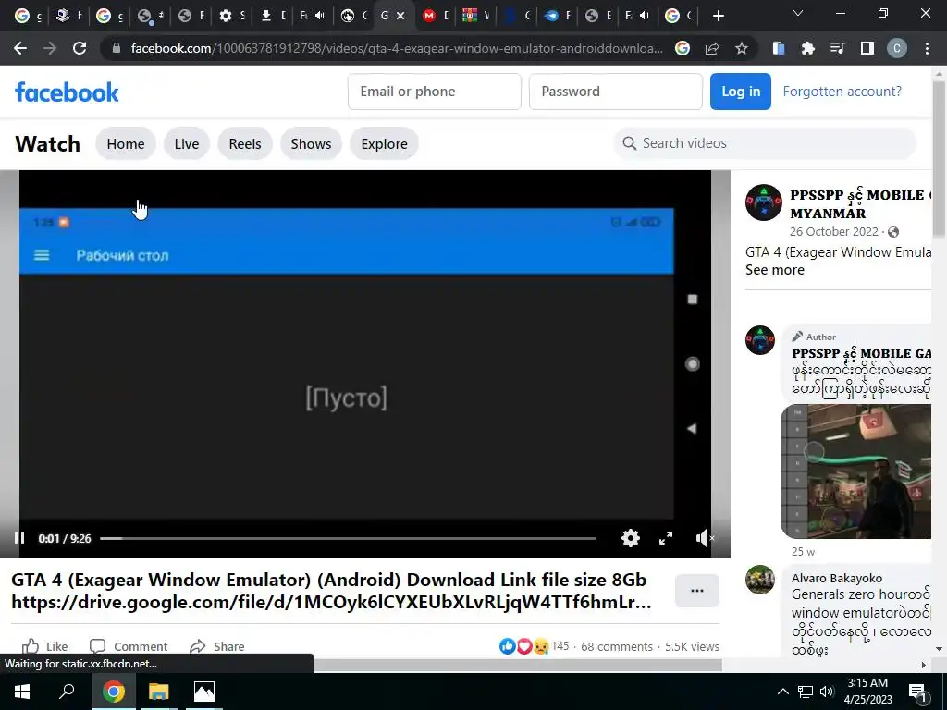Image resolution: width=947 pixels, height=710 pixels.
Task: Pause the video playback
Action: 19,538
